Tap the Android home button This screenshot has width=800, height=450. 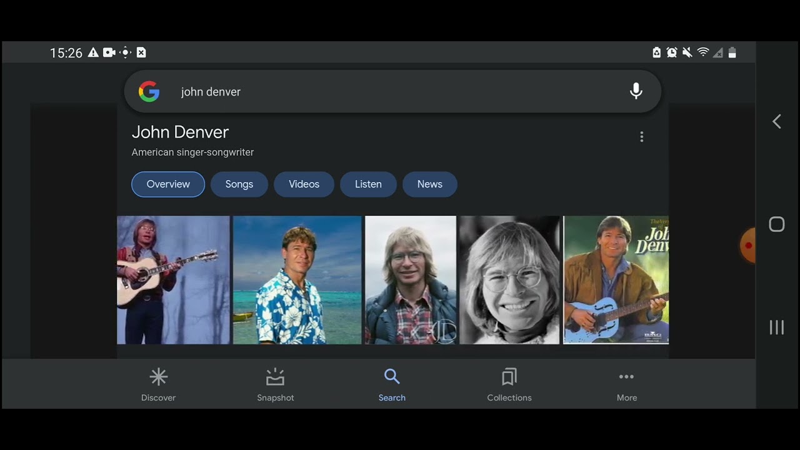(x=777, y=224)
